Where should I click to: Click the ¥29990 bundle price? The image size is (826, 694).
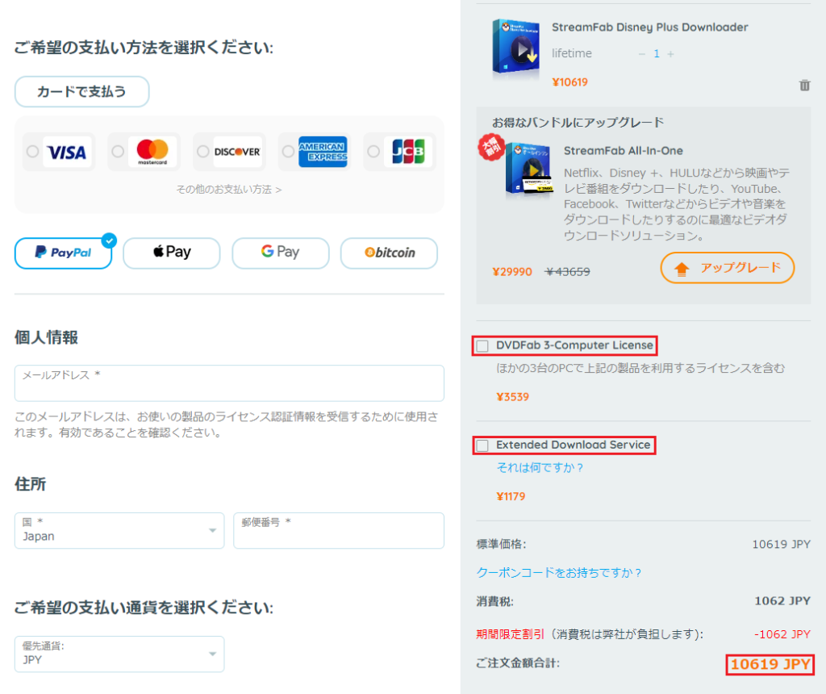tap(512, 272)
